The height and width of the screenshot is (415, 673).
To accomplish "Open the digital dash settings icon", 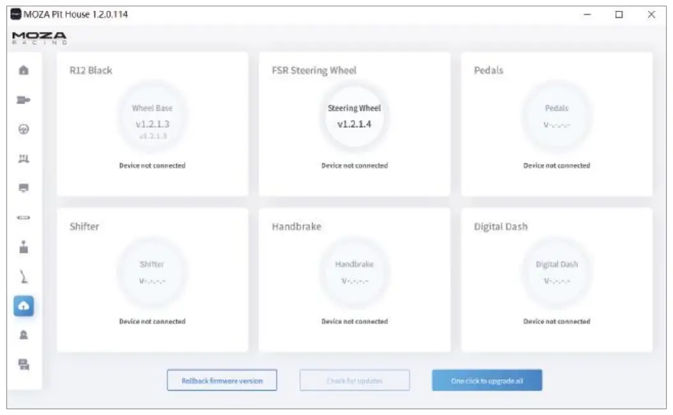I will 24,188.
